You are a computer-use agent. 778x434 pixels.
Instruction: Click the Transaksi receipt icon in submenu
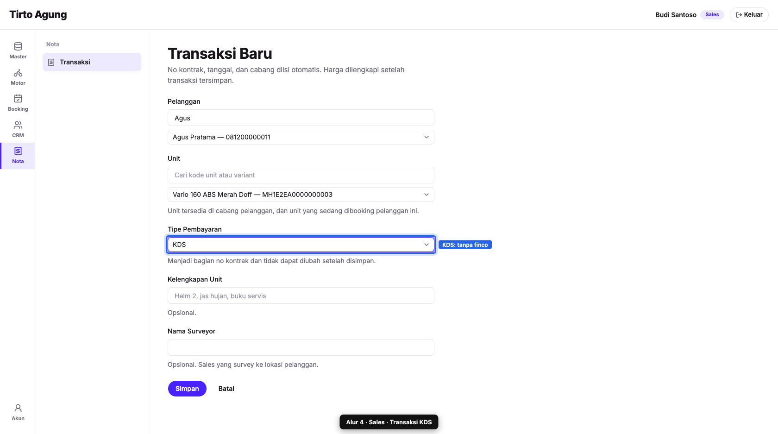click(51, 62)
